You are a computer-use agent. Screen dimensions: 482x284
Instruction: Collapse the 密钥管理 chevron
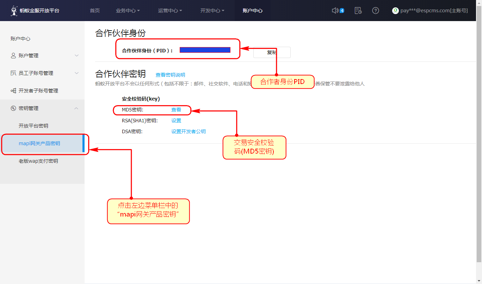(76, 108)
